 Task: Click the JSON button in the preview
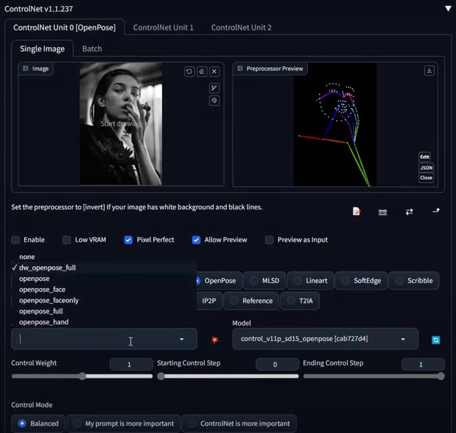point(426,168)
